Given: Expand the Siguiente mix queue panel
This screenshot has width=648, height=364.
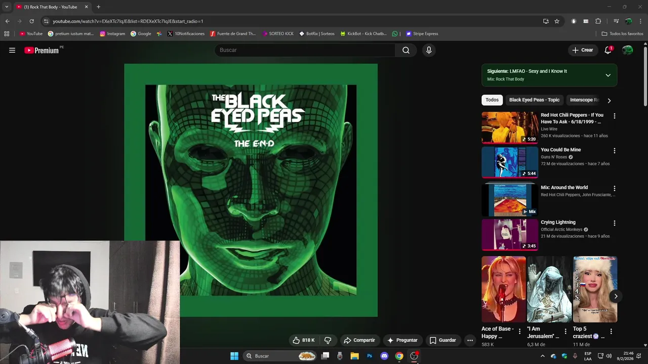Looking at the screenshot, I should [x=608, y=75].
